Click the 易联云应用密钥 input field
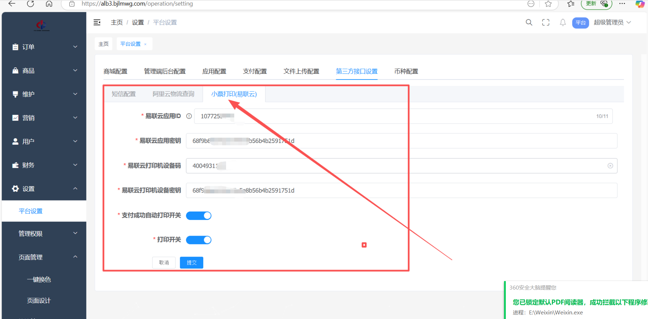 (401, 141)
